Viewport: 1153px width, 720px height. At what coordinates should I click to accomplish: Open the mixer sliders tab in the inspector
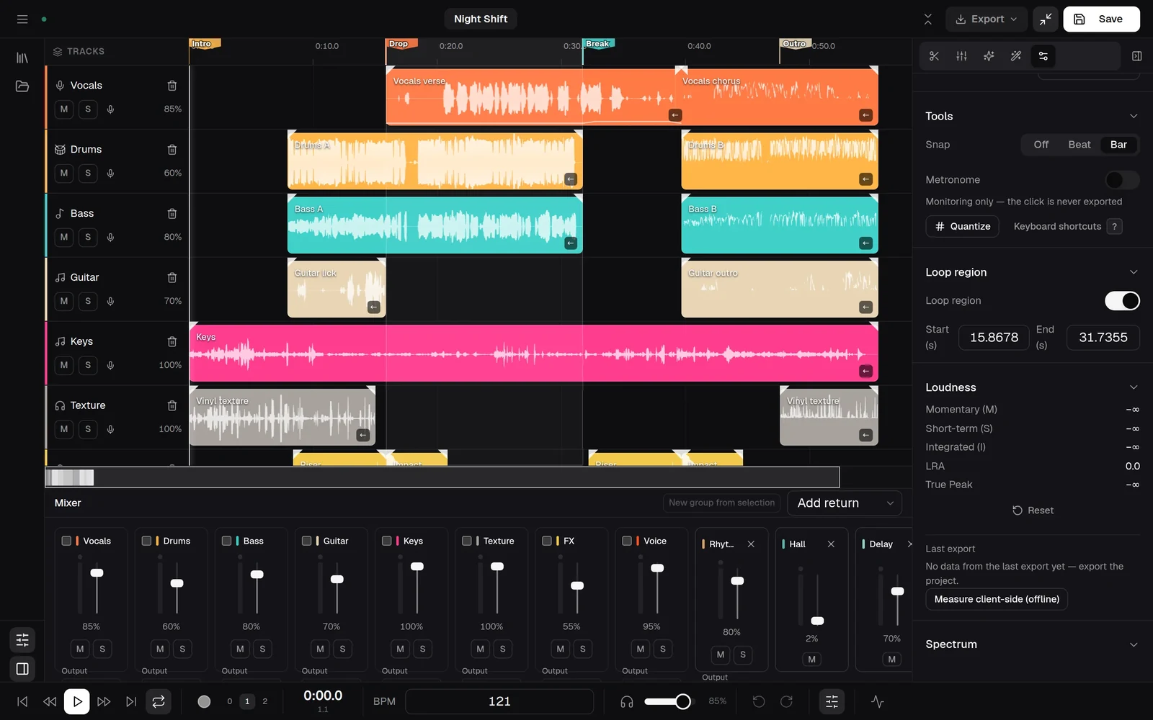point(961,56)
